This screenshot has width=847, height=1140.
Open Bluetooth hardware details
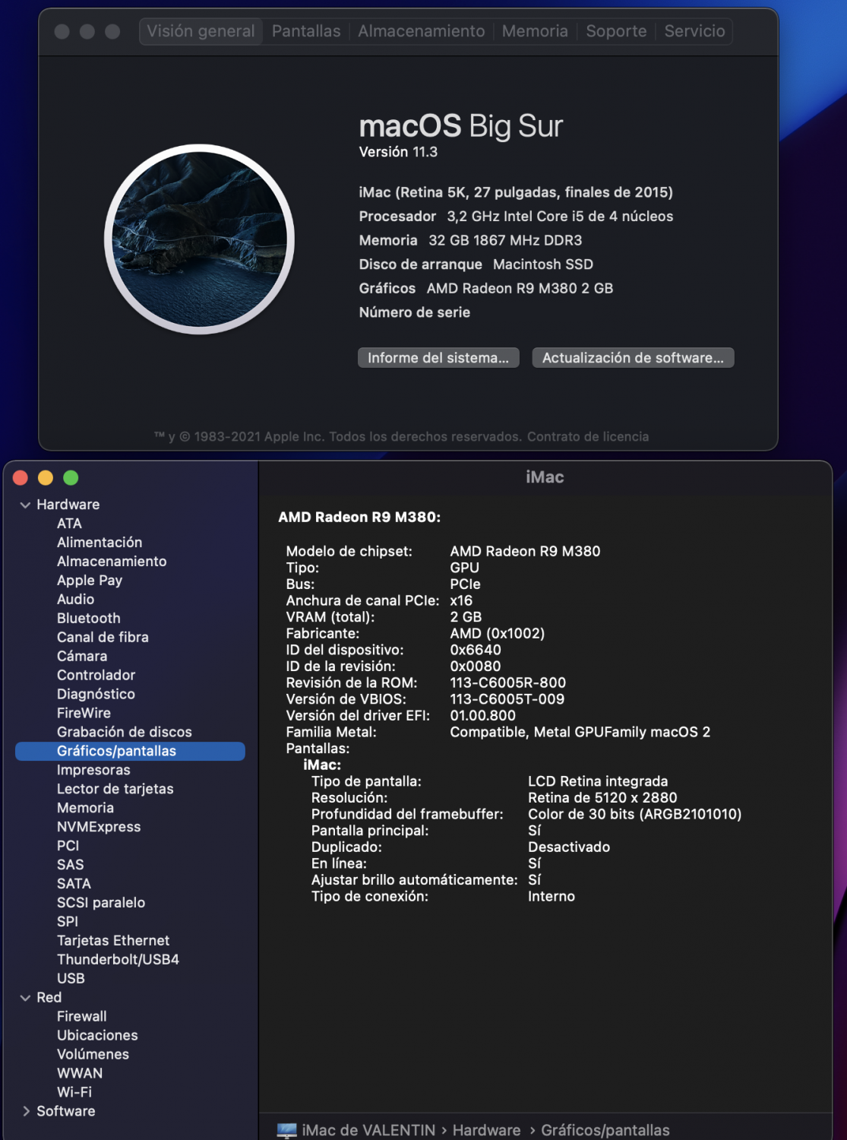pyautogui.click(x=89, y=619)
